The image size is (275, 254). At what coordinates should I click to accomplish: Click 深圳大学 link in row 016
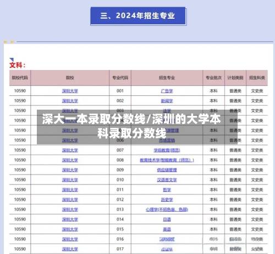pyautogui.click(x=70, y=239)
